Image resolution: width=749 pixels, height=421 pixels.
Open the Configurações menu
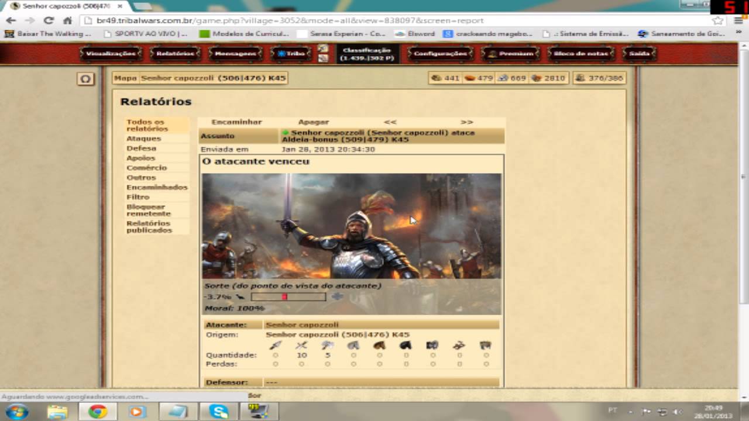pyautogui.click(x=440, y=54)
